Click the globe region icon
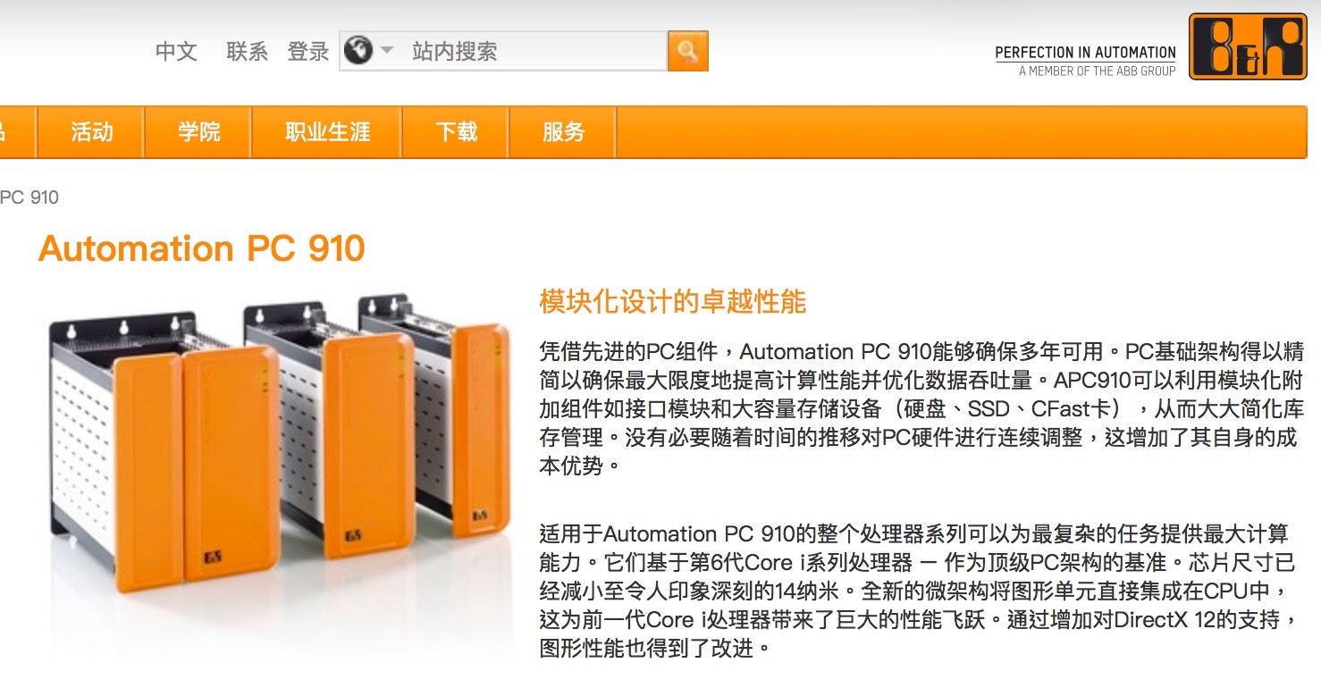 (358, 50)
